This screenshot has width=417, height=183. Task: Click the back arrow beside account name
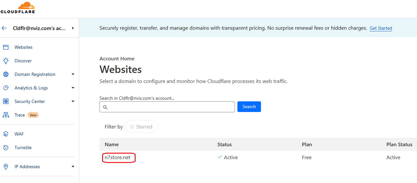coord(4,28)
